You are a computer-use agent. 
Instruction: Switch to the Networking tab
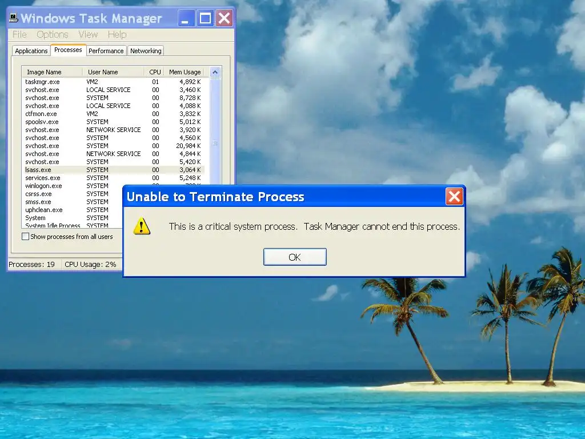click(x=146, y=51)
